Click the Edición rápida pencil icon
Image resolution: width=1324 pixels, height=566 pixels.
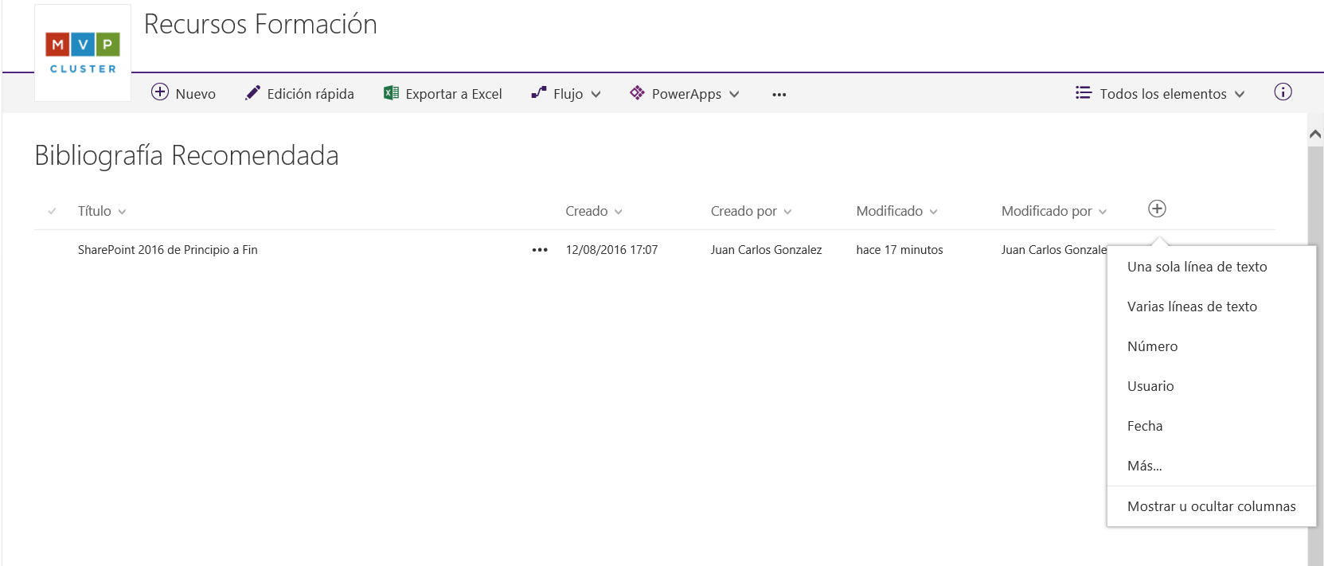point(252,93)
